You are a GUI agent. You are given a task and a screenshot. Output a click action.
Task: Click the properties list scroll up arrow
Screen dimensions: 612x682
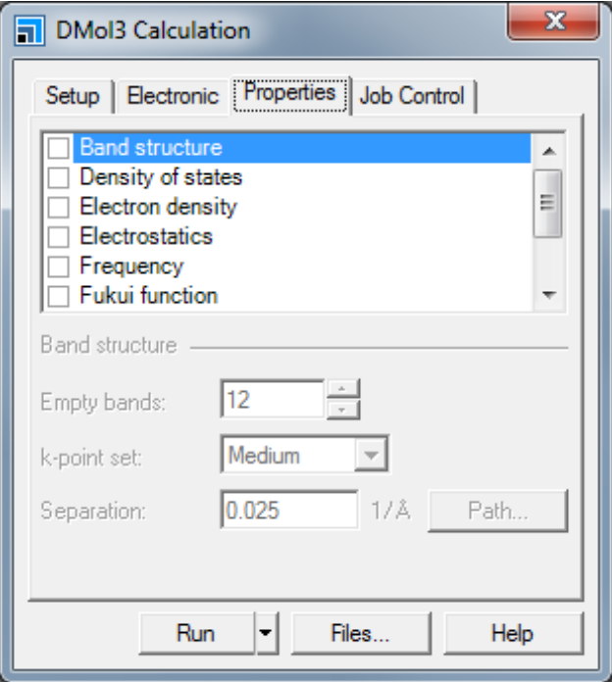(549, 151)
